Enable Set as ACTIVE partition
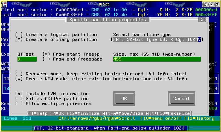This screenshot has height=132, width=221. (52, 99)
